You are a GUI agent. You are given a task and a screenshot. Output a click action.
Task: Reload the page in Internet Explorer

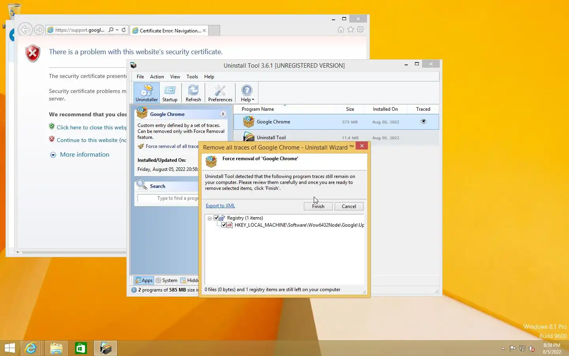(124, 30)
